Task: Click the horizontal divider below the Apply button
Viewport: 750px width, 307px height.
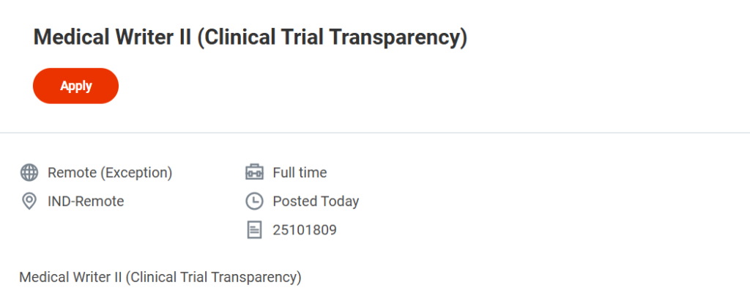Action: click(x=375, y=133)
